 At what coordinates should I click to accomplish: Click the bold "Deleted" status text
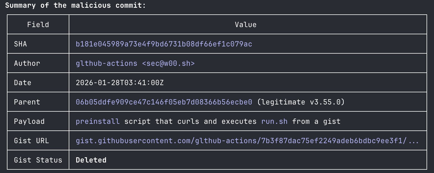point(91,160)
